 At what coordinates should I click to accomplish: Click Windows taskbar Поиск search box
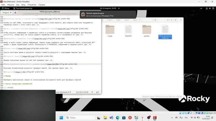pyautogui.click(x=80, y=118)
